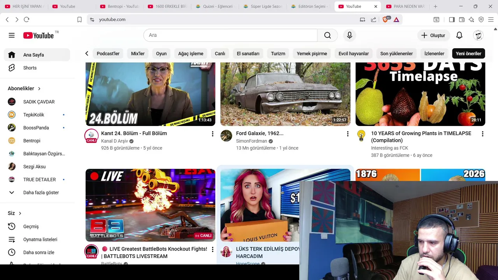Click youtube.com in the address bar
The height and width of the screenshot is (280, 498).
pyautogui.click(x=112, y=19)
